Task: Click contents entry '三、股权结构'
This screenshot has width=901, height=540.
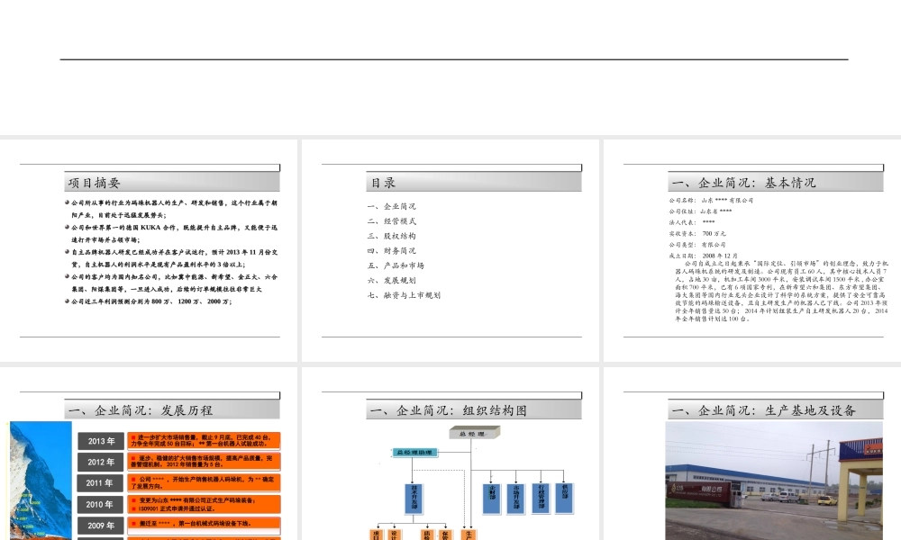Action: click(x=391, y=236)
